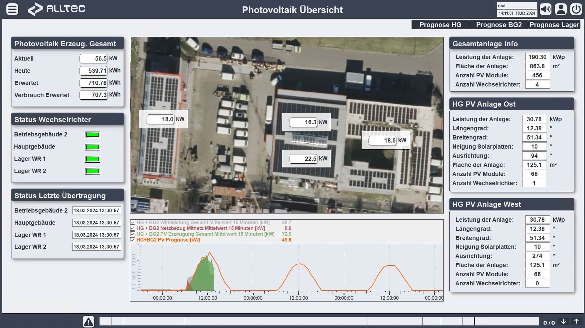Click the alarm message bar
Image resolution: width=585 pixels, height=328 pixels.
pos(319,321)
